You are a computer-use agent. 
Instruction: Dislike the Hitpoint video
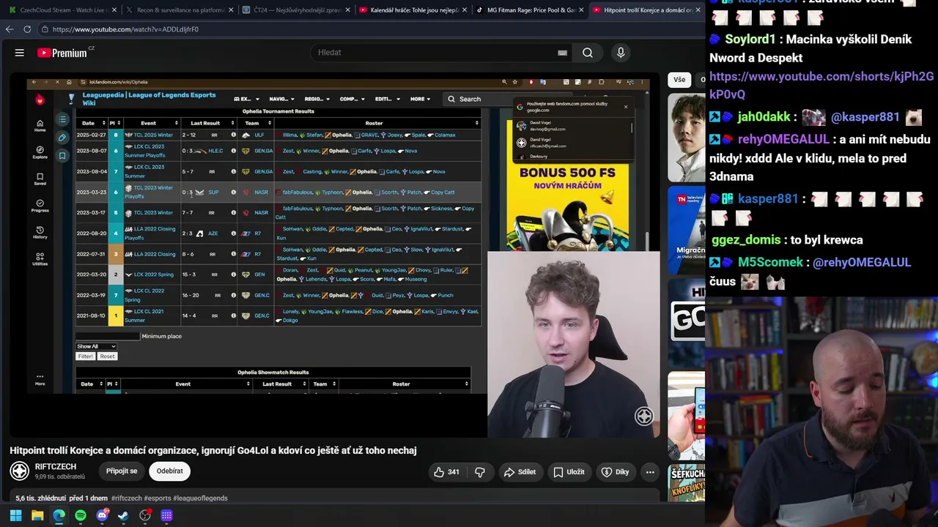coord(480,472)
